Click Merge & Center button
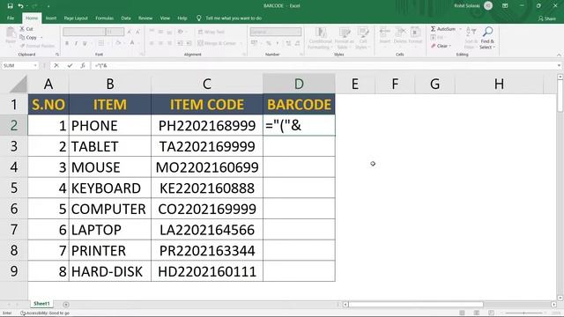 (218, 43)
